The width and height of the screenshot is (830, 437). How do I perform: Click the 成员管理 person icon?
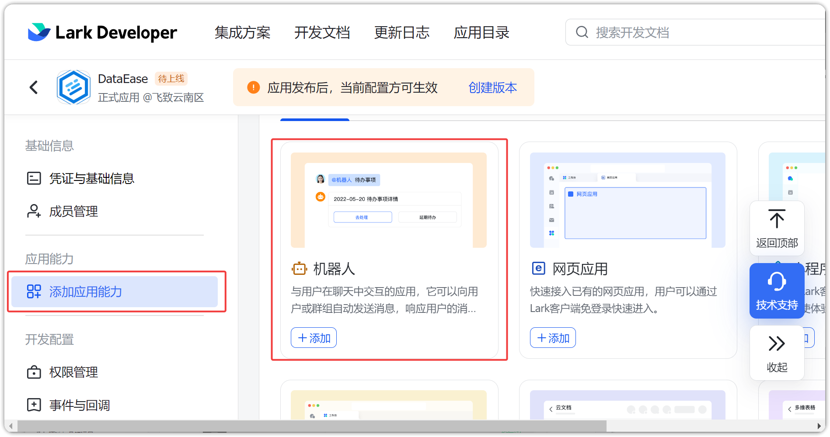34,211
